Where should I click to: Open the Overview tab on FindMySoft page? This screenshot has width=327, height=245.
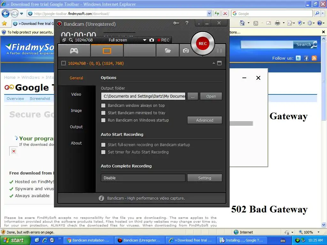pos(15,99)
